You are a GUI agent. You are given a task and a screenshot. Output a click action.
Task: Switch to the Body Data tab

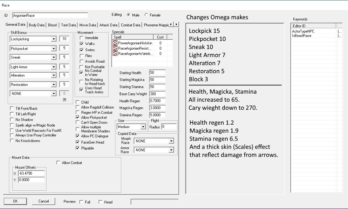coord(37,25)
